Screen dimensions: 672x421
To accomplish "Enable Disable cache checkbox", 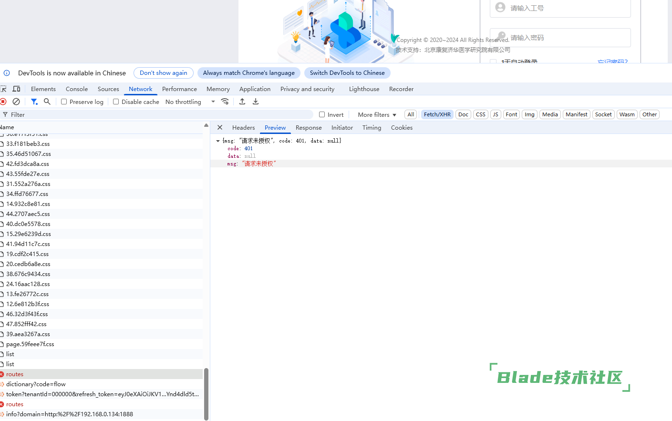I will point(116,102).
